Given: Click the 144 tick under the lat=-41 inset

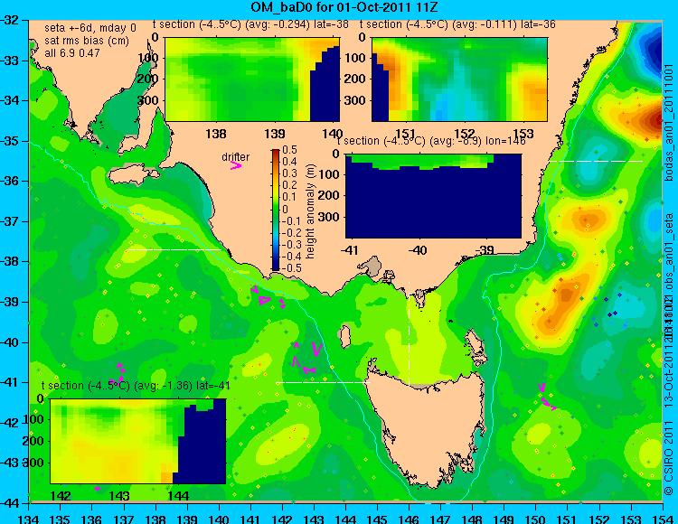Looking at the screenshot, I should tap(178, 495).
